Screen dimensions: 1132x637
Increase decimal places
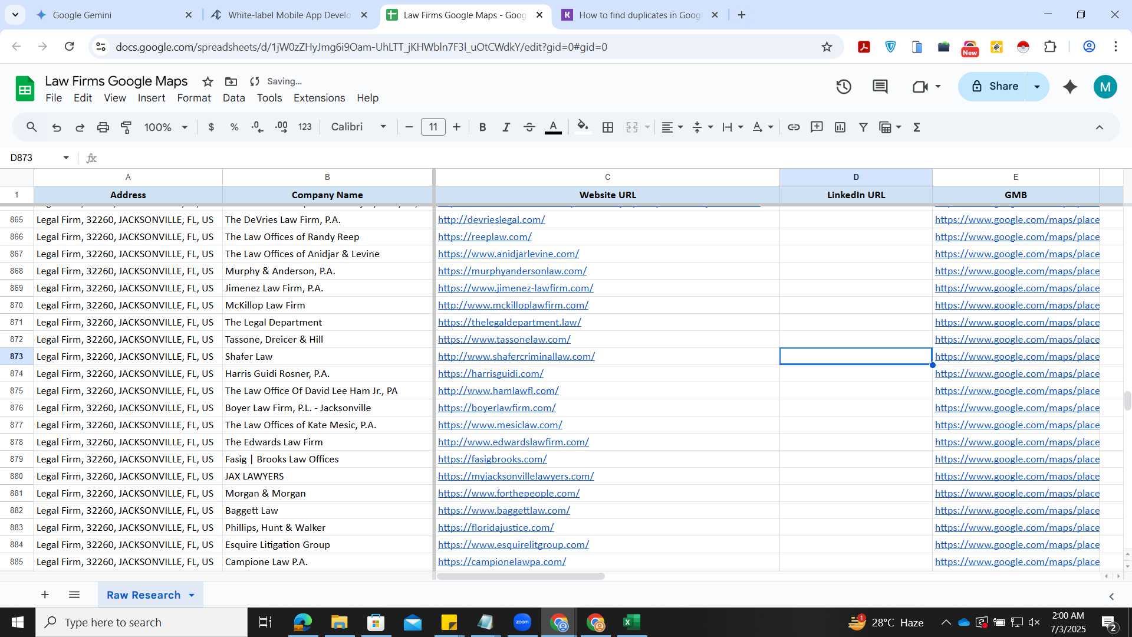(281, 127)
